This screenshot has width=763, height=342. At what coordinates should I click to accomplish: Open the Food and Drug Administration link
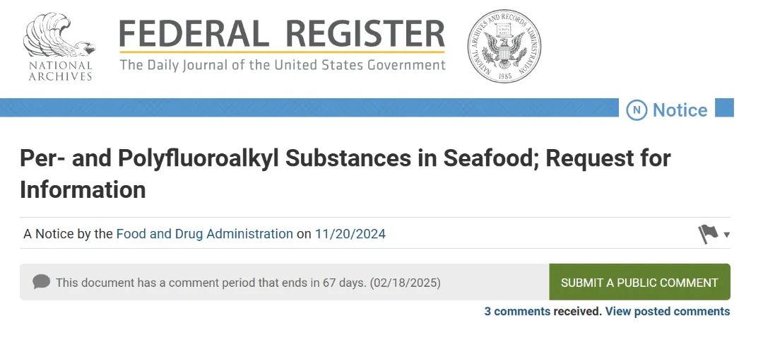204,234
